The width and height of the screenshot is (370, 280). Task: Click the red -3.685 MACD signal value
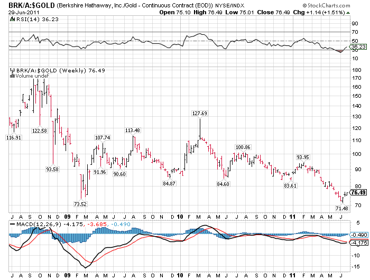pyautogui.click(x=97, y=224)
